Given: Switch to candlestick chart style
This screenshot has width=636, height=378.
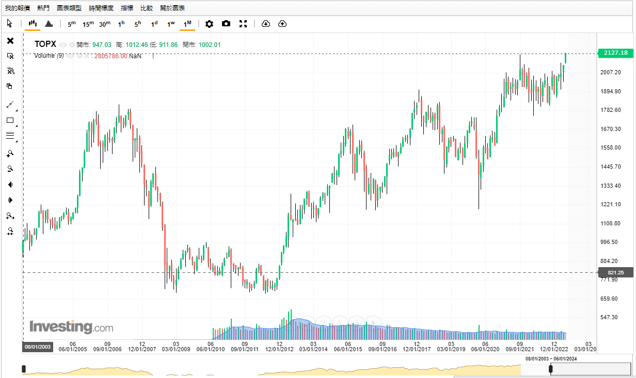Looking at the screenshot, I should pos(33,24).
